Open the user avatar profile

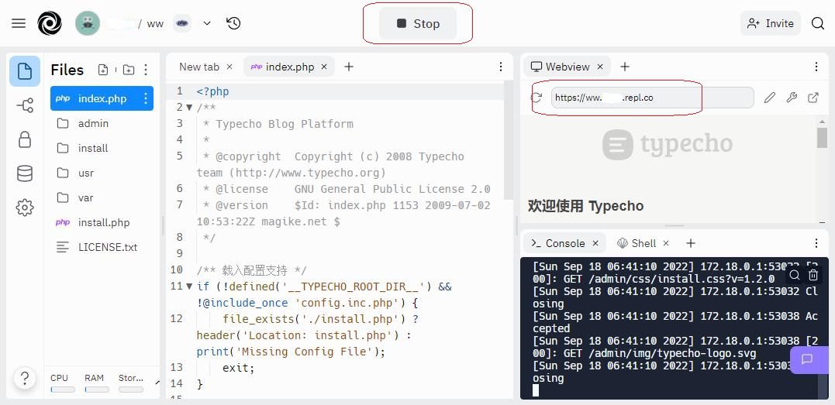(x=88, y=23)
